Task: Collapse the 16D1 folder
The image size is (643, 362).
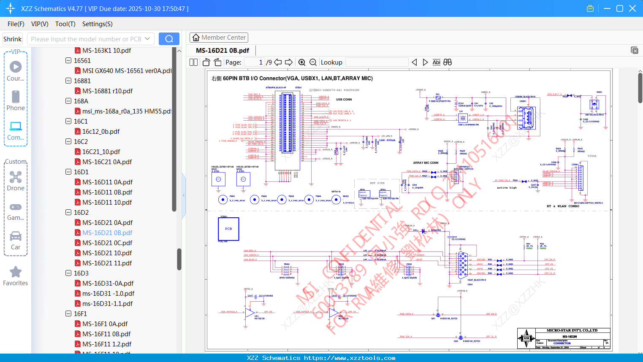Action: 68,172
